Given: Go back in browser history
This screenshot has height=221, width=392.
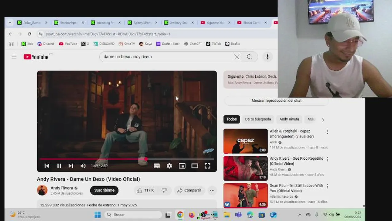Looking at the screenshot, I should point(10,34).
